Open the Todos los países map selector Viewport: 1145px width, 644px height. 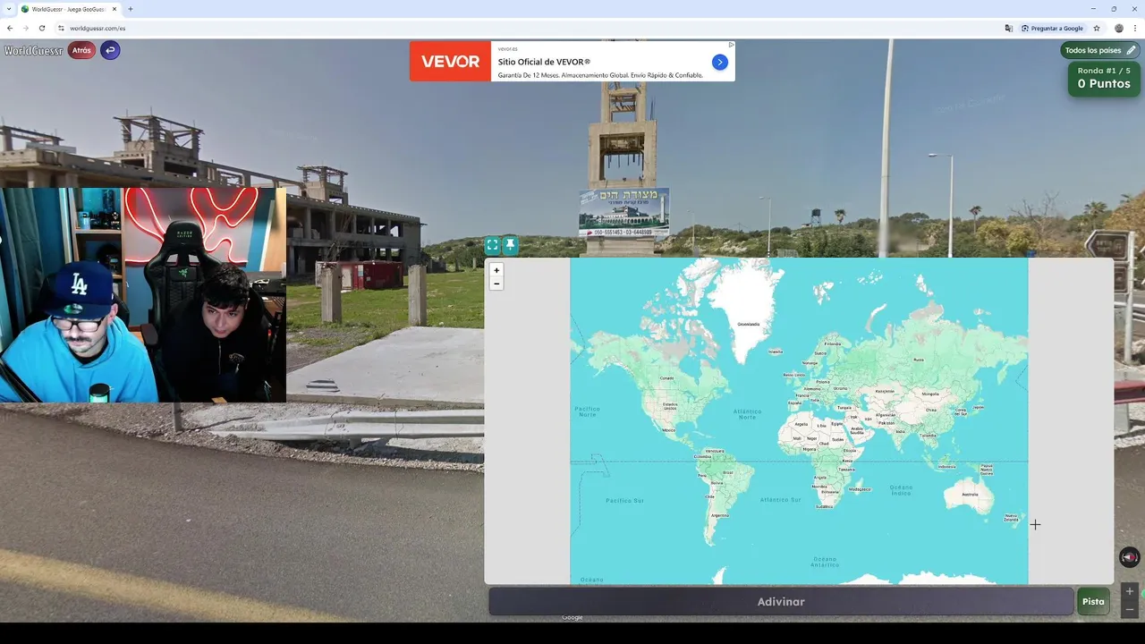[x=1100, y=50]
